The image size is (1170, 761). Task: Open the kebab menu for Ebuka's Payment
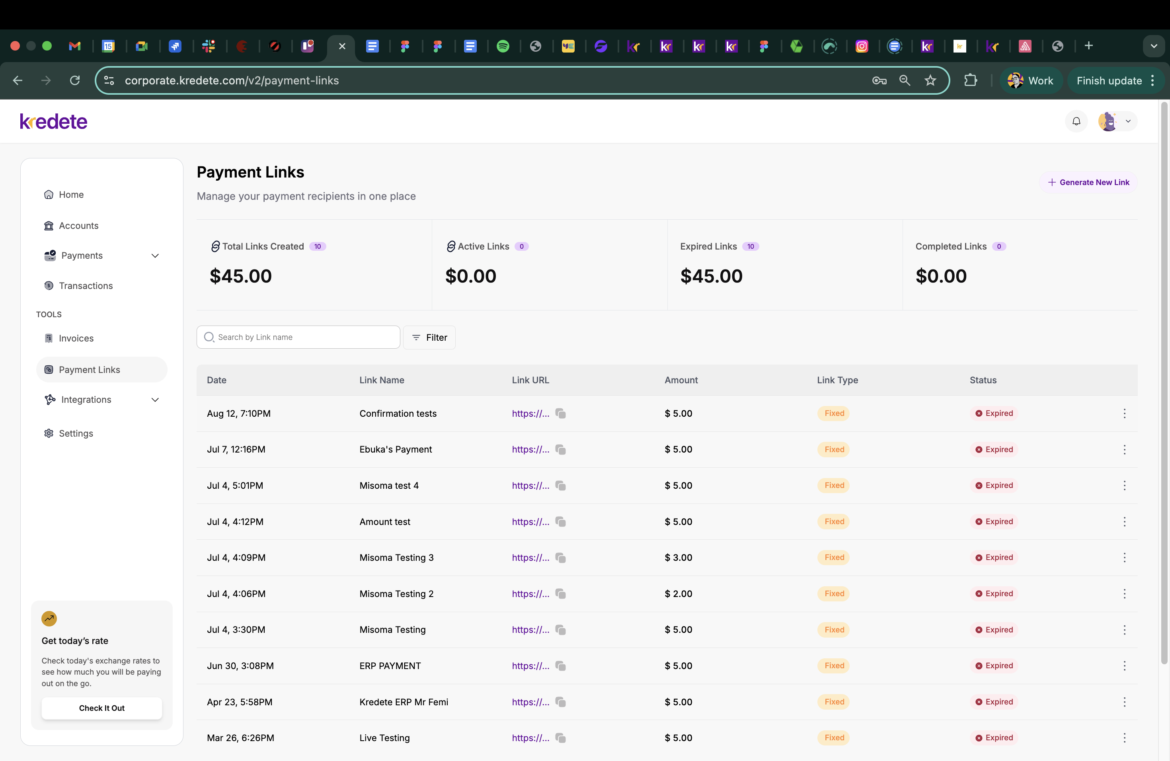click(x=1125, y=450)
